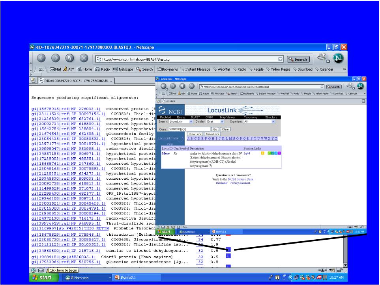This screenshot has width=380, height=285.
Task: Open new tab icon beside RID tab
Action: [x=33, y=80]
